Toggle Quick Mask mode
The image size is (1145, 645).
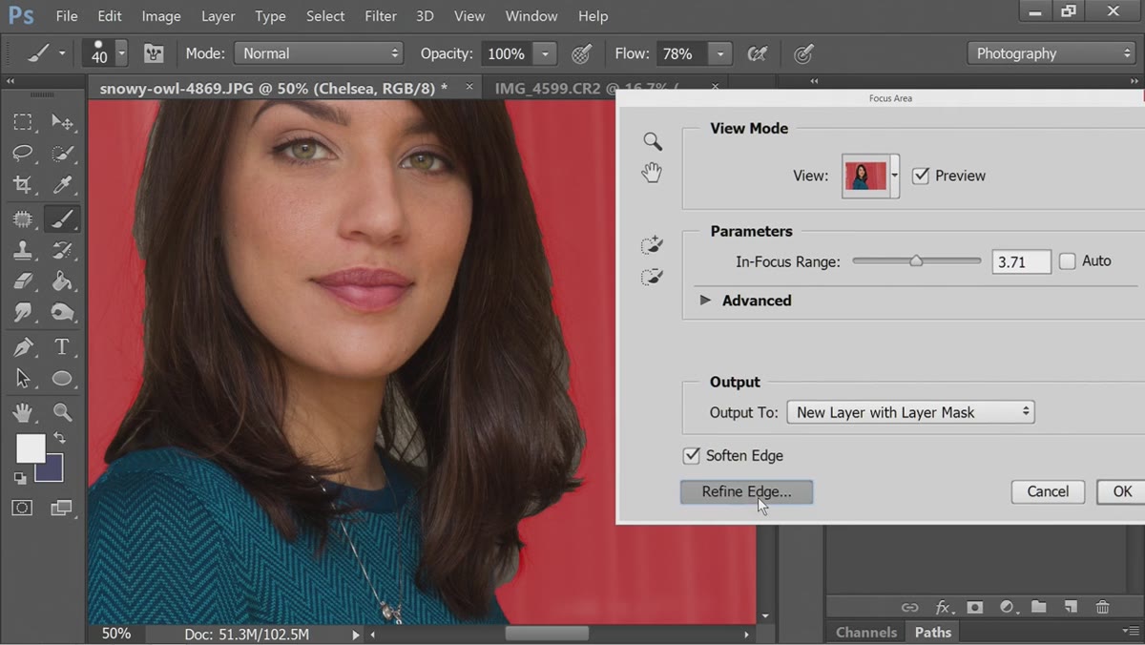[23, 508]
